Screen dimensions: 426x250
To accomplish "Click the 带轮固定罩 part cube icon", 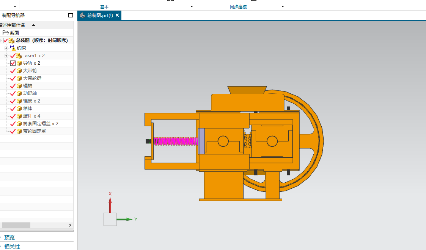I will click(x=19, y=132).
